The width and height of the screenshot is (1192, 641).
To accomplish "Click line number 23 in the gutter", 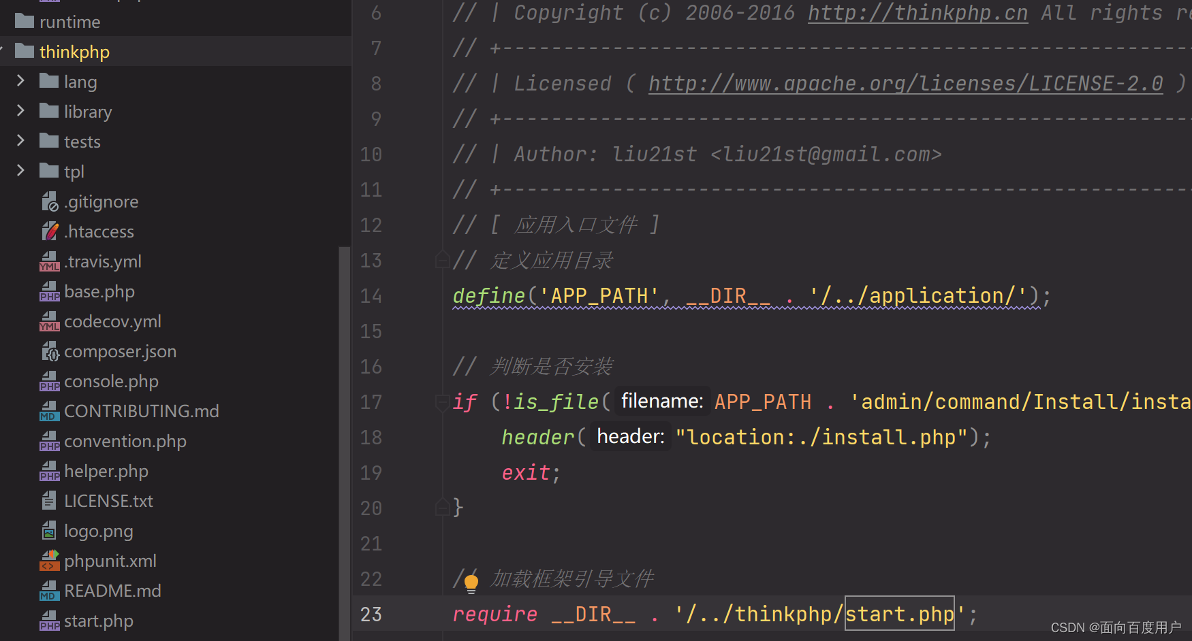I will [x=371, y=614].
